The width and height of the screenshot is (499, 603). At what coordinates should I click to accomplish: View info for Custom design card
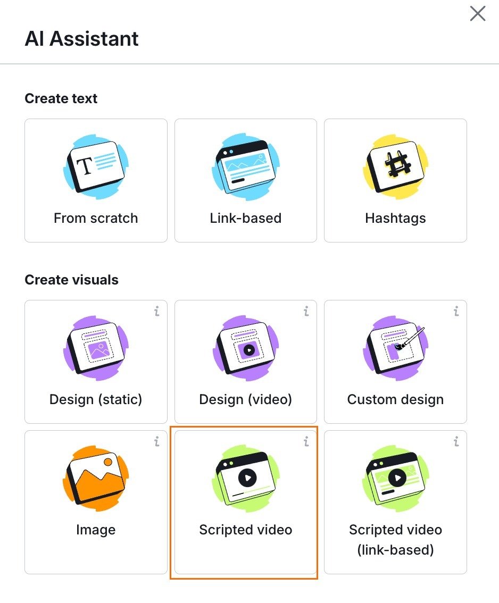click(x=456, y=313)
